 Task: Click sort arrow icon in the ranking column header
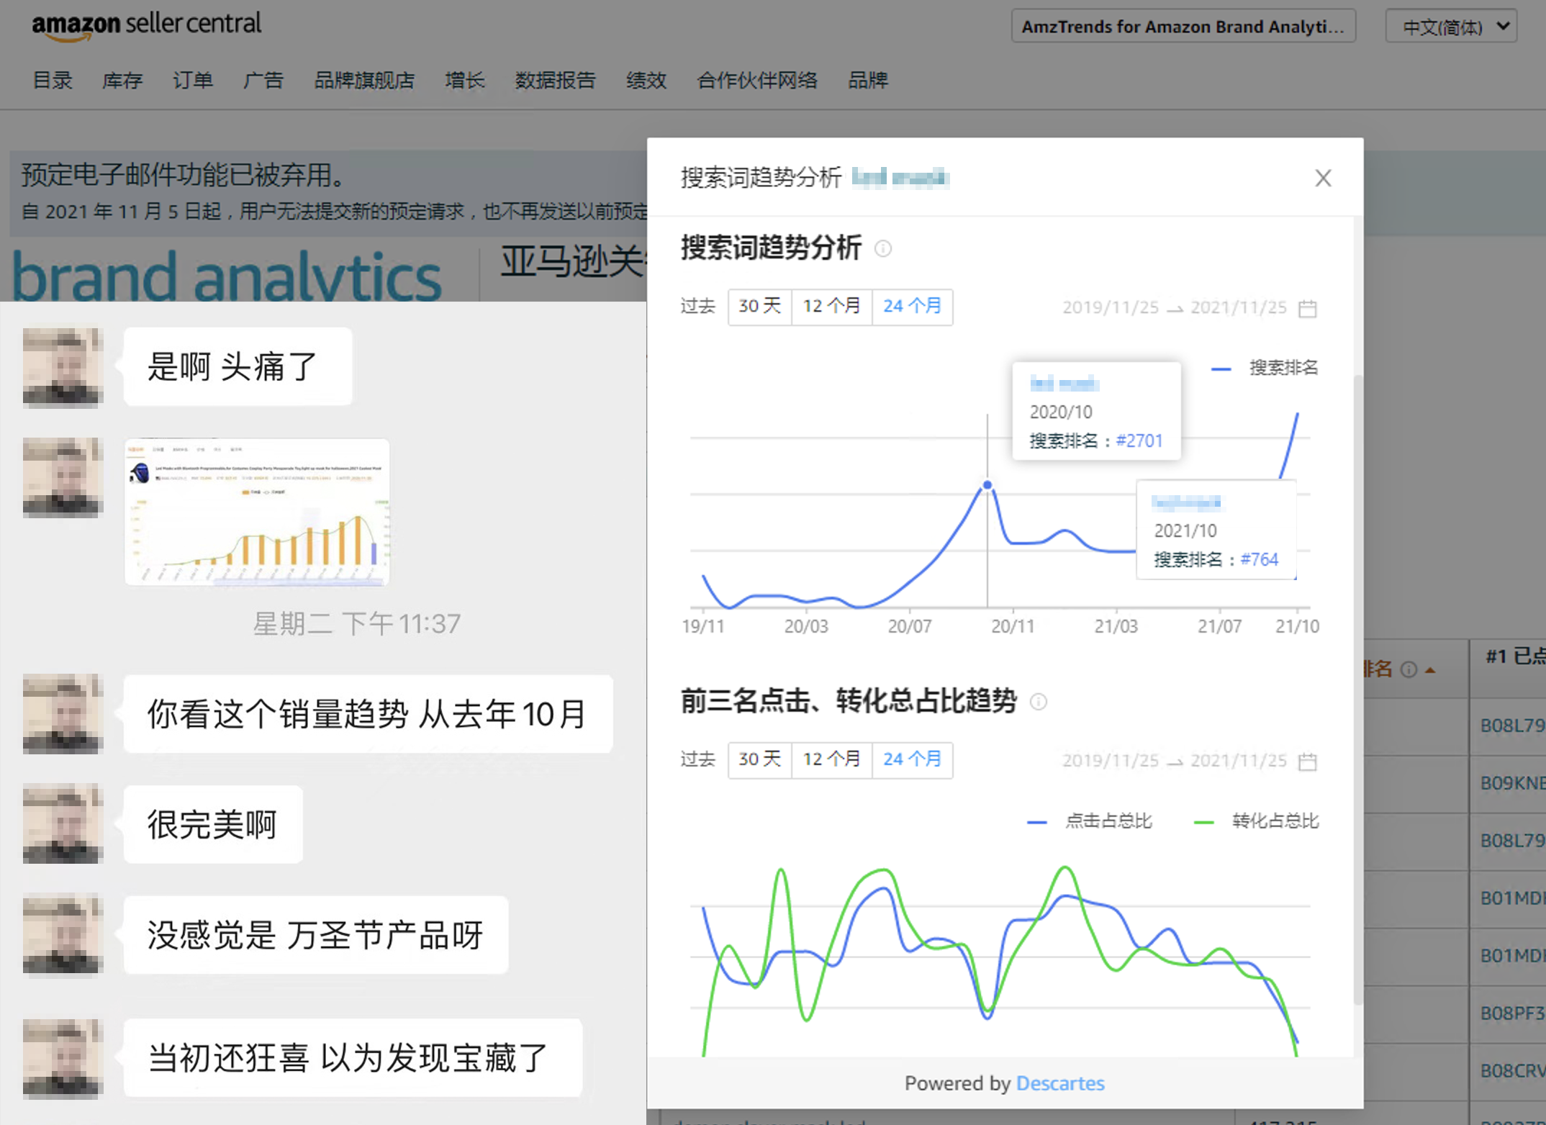tap(1430, 671)
